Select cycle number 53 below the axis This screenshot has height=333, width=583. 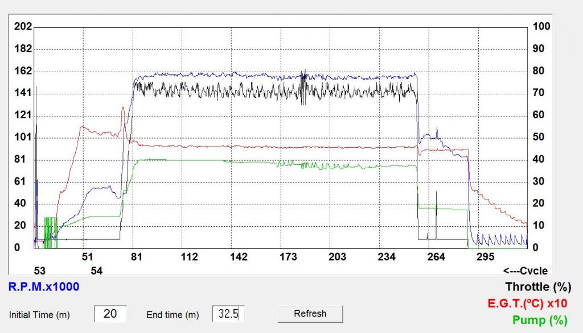[x=40, y=271]
